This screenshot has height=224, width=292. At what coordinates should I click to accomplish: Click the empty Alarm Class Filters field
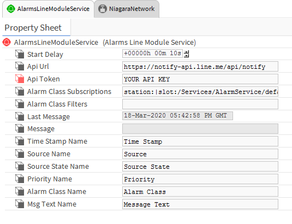tap(200, 104)
